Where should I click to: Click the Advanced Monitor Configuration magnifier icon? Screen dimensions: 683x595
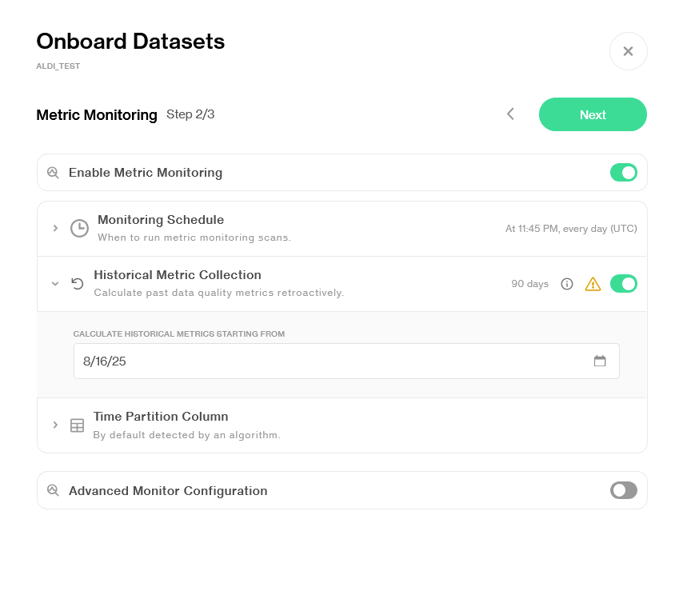[53, 491]
